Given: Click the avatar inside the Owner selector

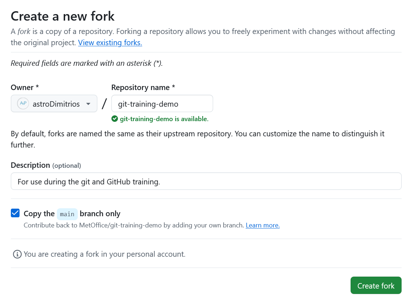Looking at the screenshot, I should pyautogui.click(x=23, y=103).
